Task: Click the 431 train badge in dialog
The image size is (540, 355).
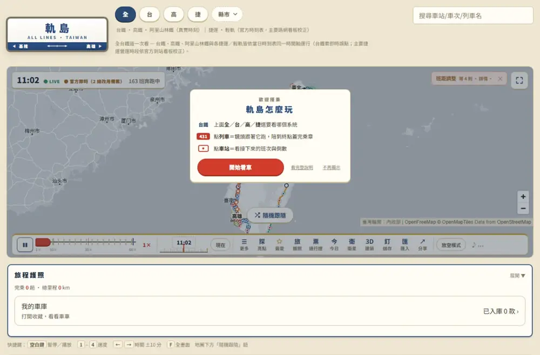Action: [x=203, y=136]
